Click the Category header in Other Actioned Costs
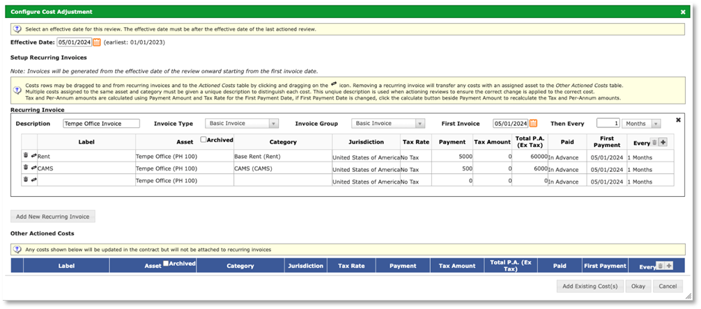 pos(240,266)
